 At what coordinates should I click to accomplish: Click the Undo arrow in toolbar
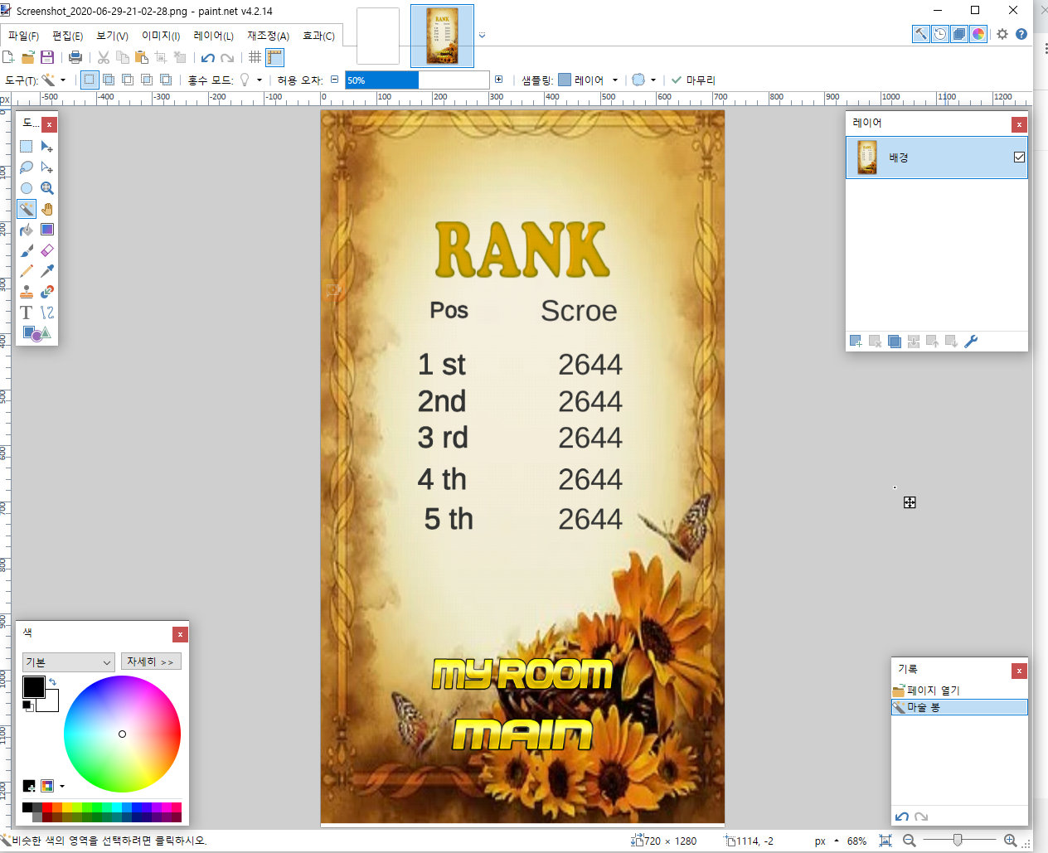pyautogui.click(x=208, y=57)
